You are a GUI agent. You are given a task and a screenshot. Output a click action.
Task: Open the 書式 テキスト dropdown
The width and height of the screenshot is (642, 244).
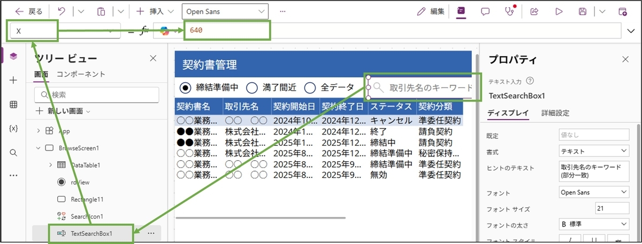(595, 152)
